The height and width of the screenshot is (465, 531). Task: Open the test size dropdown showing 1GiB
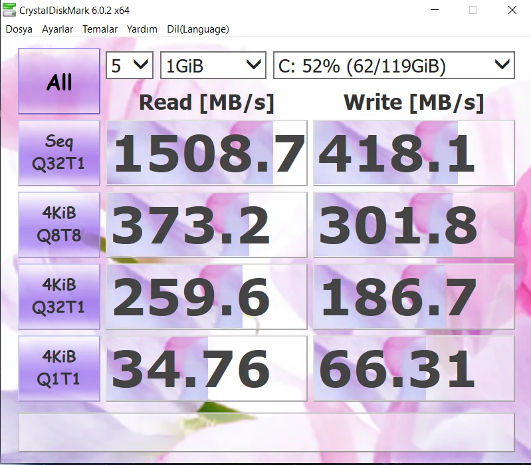213,65
